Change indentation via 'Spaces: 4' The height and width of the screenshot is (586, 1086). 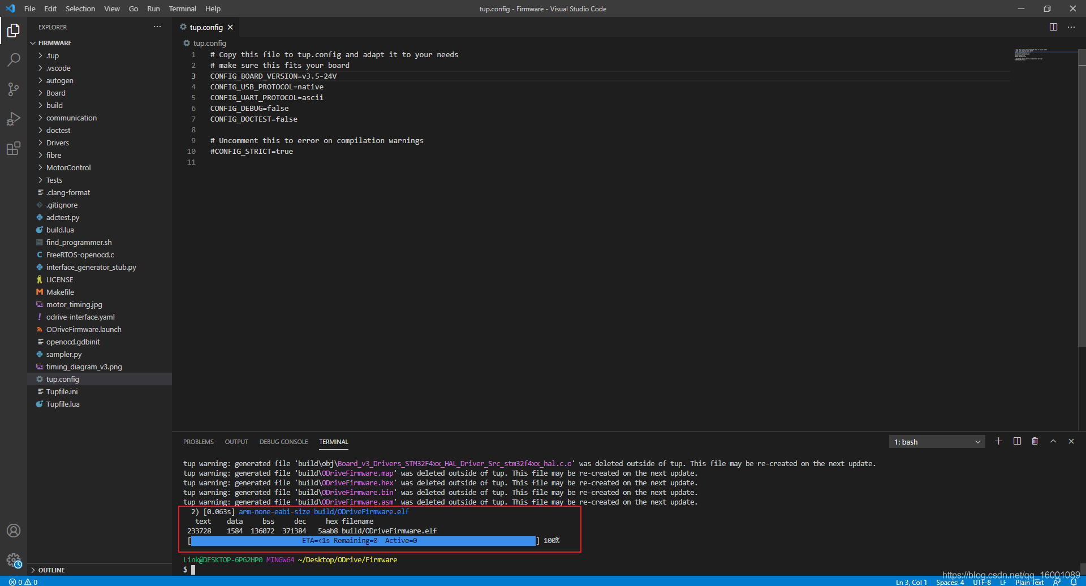coord(950,581)
